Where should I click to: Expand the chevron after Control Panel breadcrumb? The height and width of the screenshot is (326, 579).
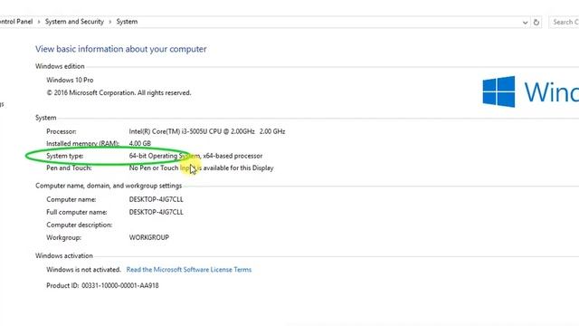(39, 22)
